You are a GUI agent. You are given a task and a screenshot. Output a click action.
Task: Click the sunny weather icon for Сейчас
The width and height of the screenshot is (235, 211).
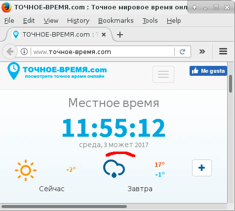(26, 170)
